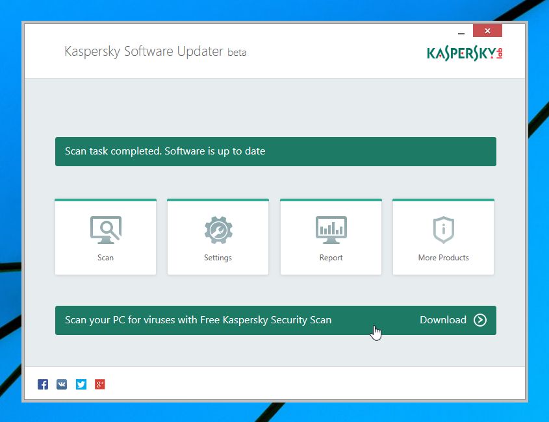Click the circled arrow next to Download
This screenshot has width=549, height=422.
(x=480, y=320)
